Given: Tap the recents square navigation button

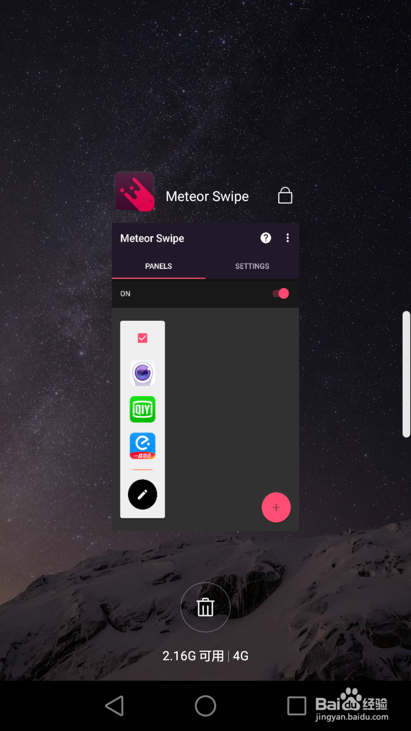Looking at the screenshot, I should pos(297,706).
